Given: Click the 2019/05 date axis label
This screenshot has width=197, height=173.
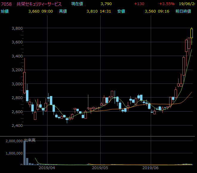Looking at the screenshot, I should pyautogui.click(x=100, y=169).
